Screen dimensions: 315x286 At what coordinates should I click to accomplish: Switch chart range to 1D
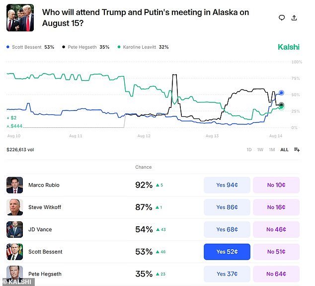click(249, 150)
